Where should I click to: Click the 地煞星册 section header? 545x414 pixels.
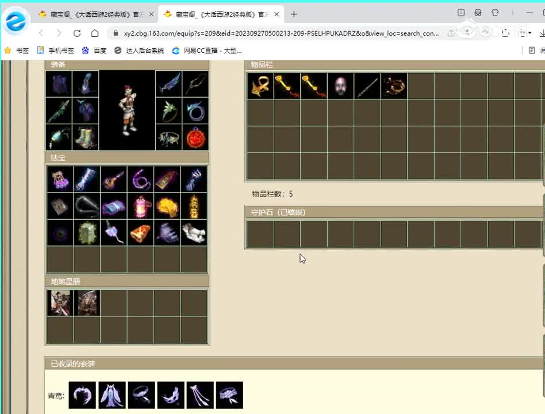tap(127, 281)
